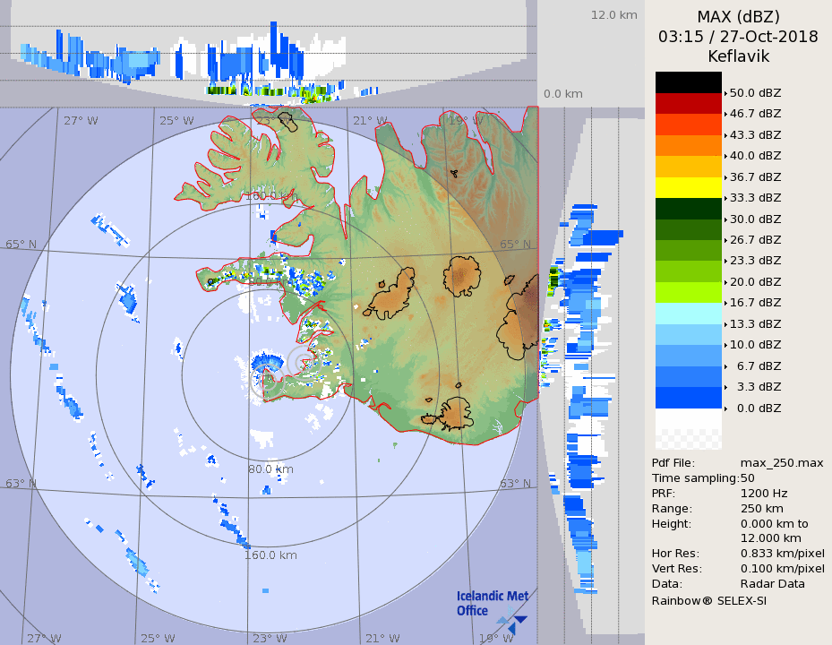Viewport: 832px width, 645px height.
Task: Click the arrow marker beside 33.3 dBZ
Action: click(725, 198)
